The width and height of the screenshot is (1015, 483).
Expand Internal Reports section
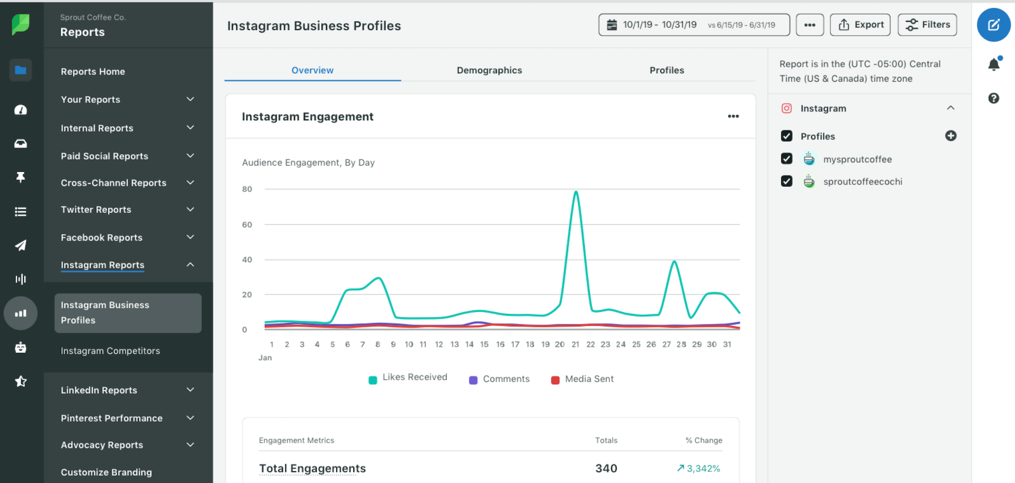[190, 128]
